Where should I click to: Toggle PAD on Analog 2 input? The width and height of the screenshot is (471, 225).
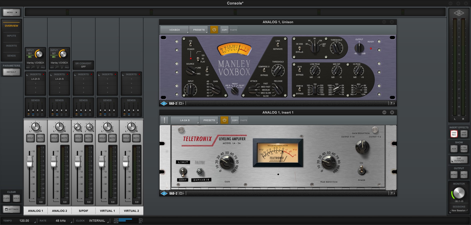pyautogui.click(x=67, y=68)
